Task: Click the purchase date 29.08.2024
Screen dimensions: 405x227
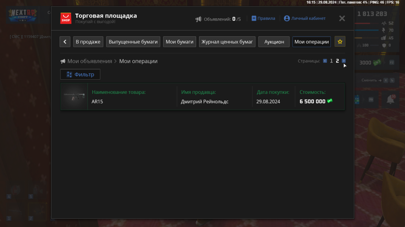Action: [x=268, y=101]
